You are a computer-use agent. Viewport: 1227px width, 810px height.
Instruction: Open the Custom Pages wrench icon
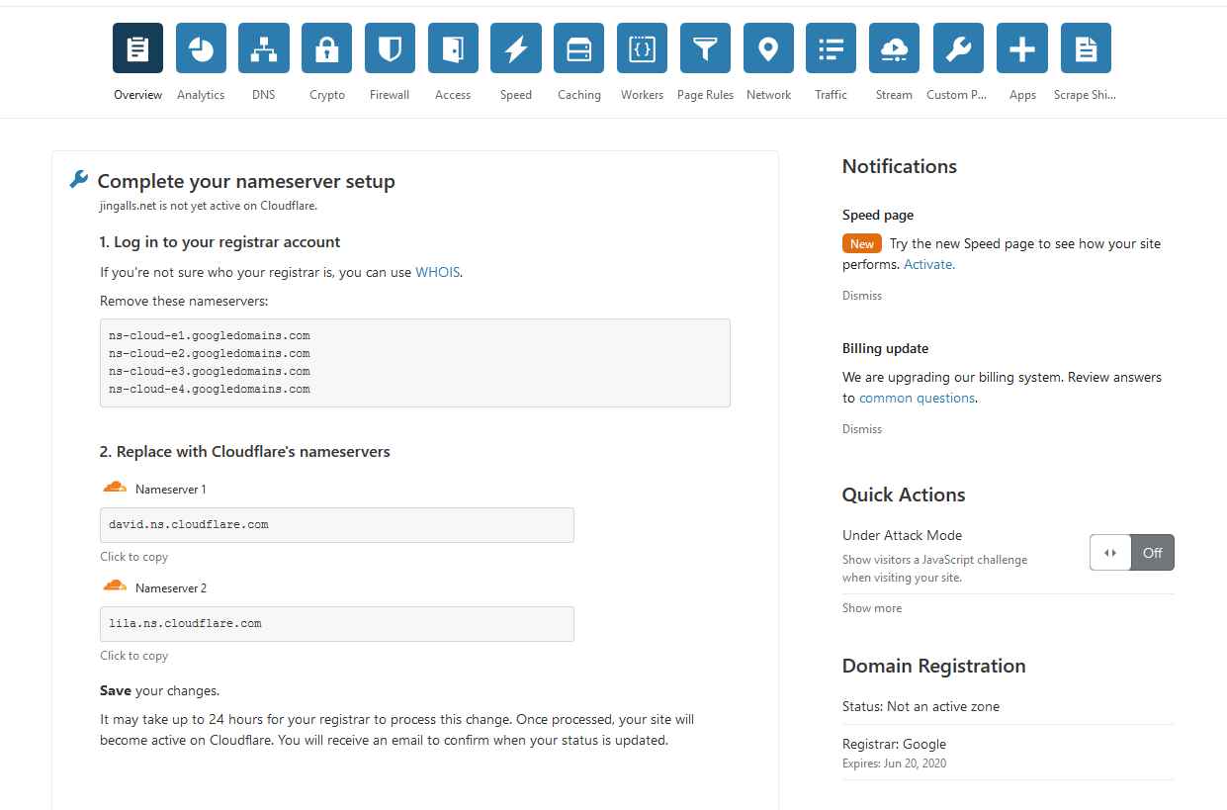[x=958, y=48]
